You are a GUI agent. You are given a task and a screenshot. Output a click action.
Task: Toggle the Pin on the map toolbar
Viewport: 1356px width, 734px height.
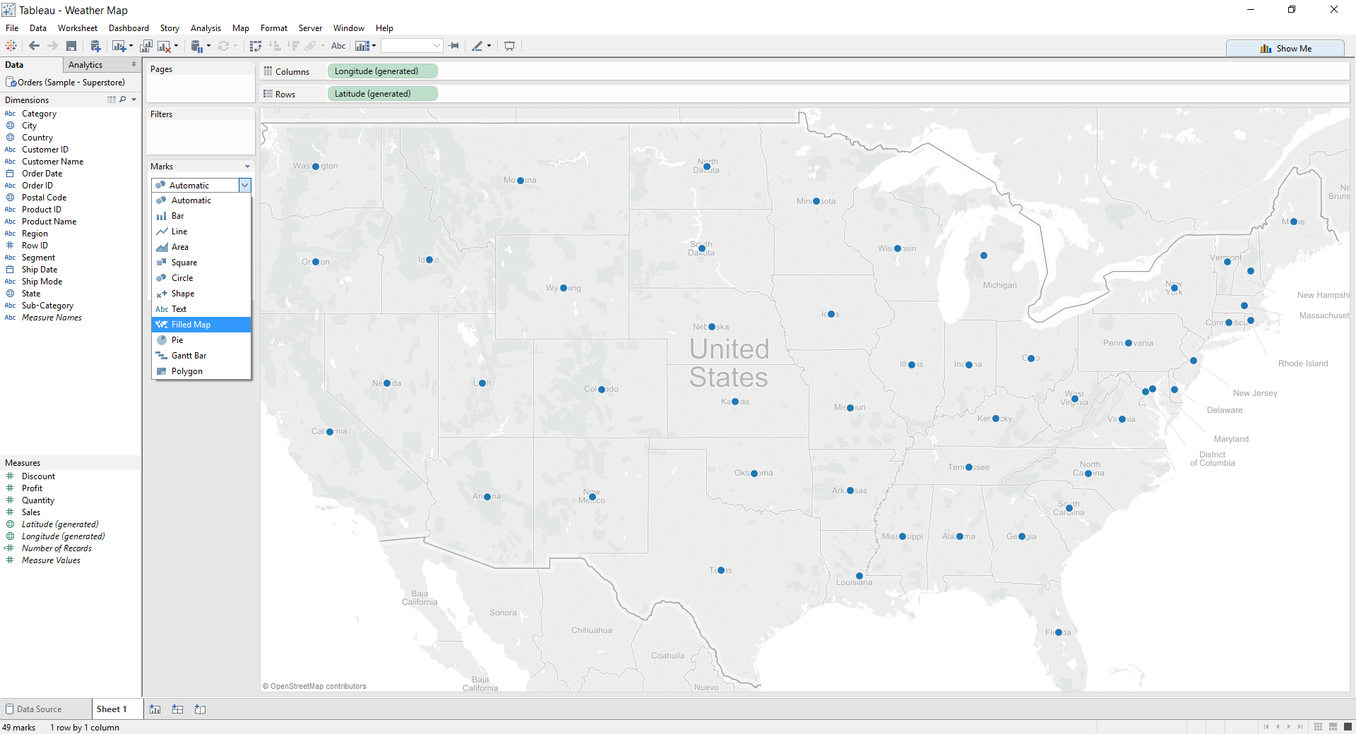click(x=454, y=45)
